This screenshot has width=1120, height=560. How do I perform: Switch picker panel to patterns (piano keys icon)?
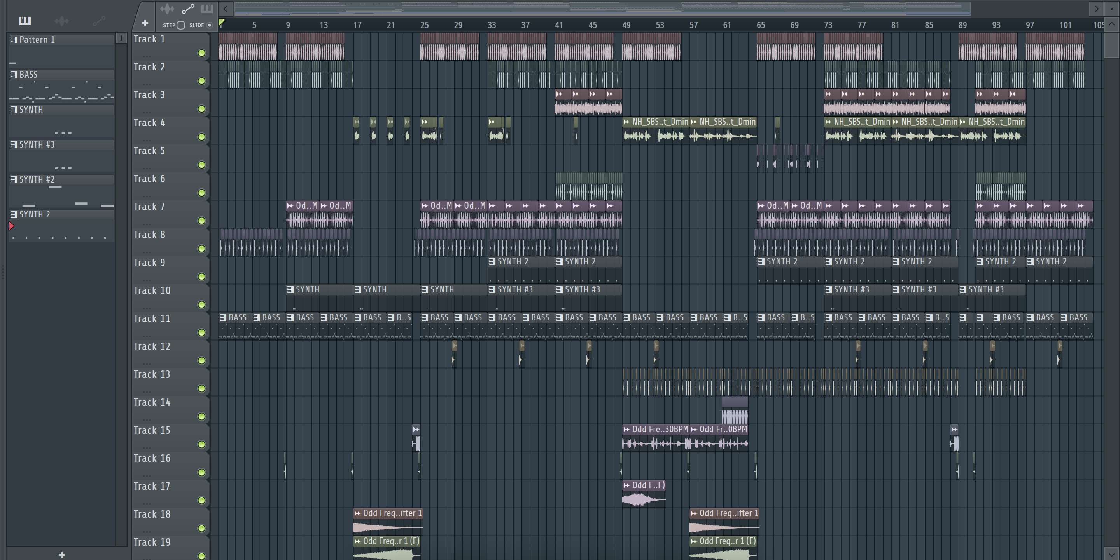point(25,21)
